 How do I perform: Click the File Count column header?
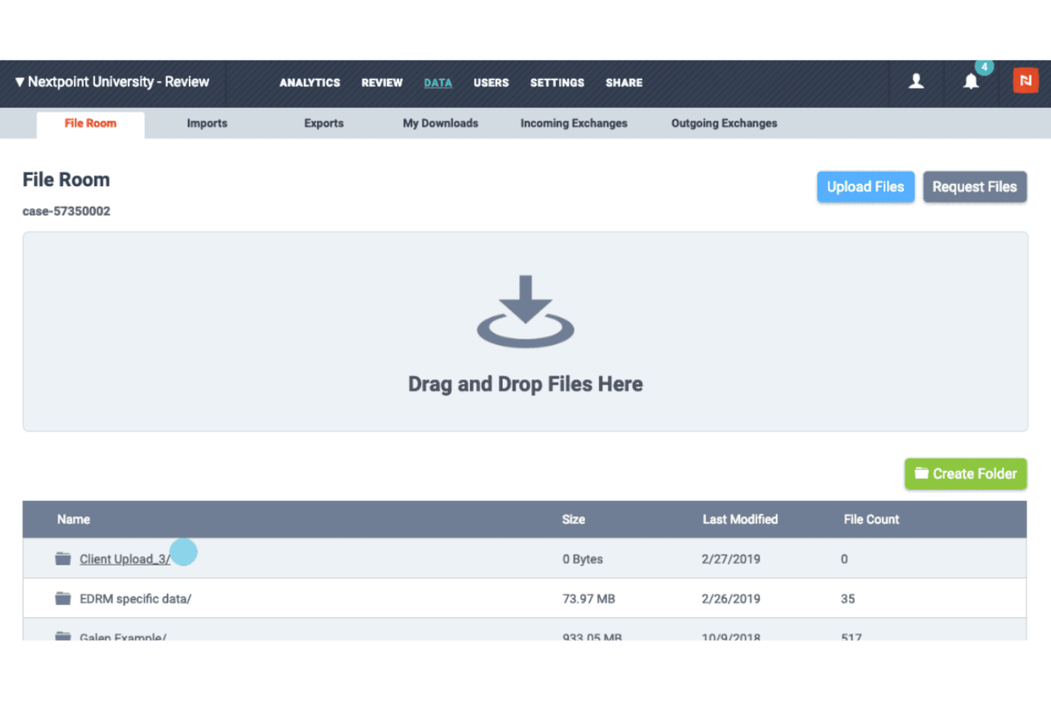tap(871, 519)
